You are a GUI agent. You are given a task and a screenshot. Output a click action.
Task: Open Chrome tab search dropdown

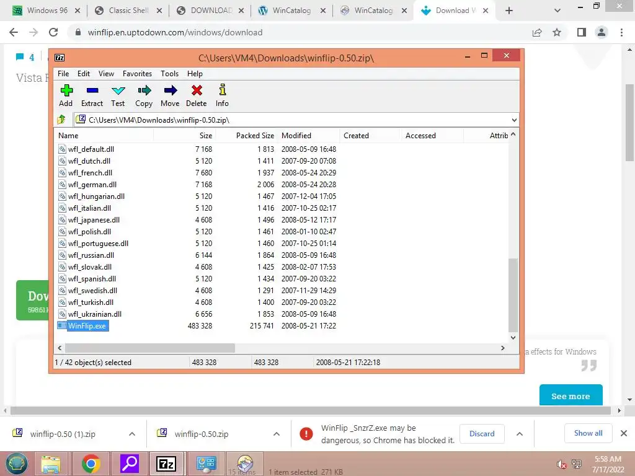pyautogui.click(x=557, y=11)
